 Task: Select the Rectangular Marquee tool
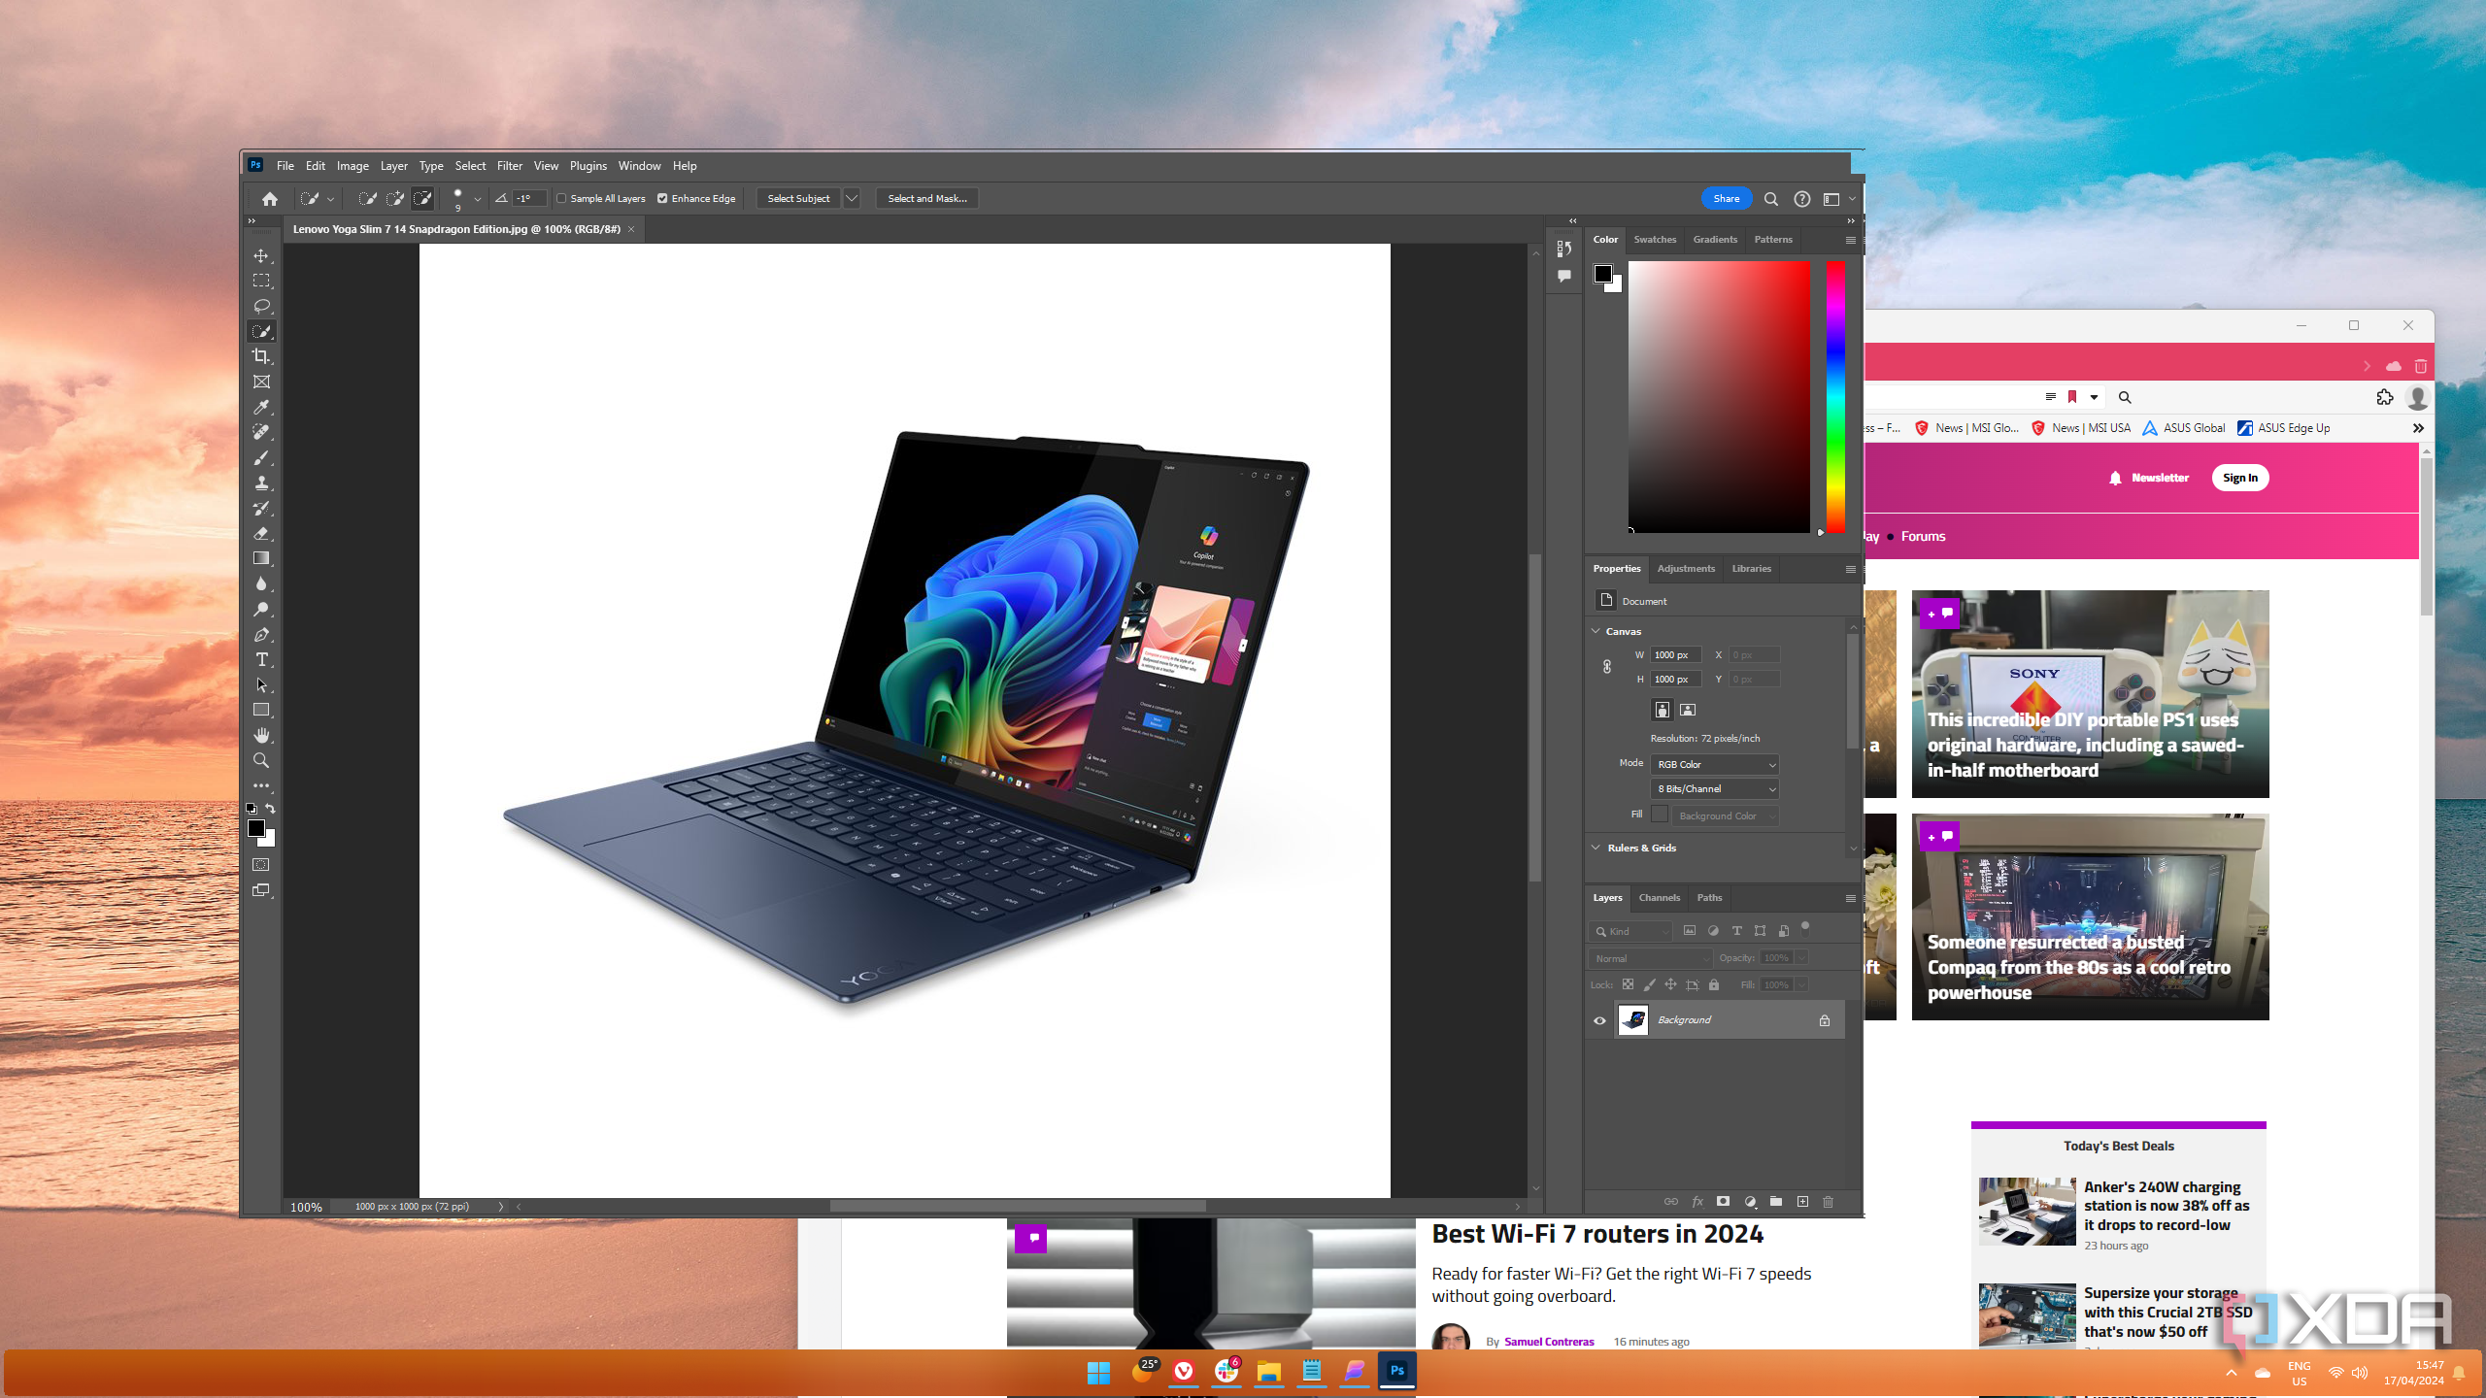pos(261,281)
